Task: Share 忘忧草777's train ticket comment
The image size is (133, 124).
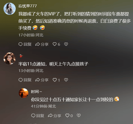Action: pyautogui.click(x=42, y=44)
